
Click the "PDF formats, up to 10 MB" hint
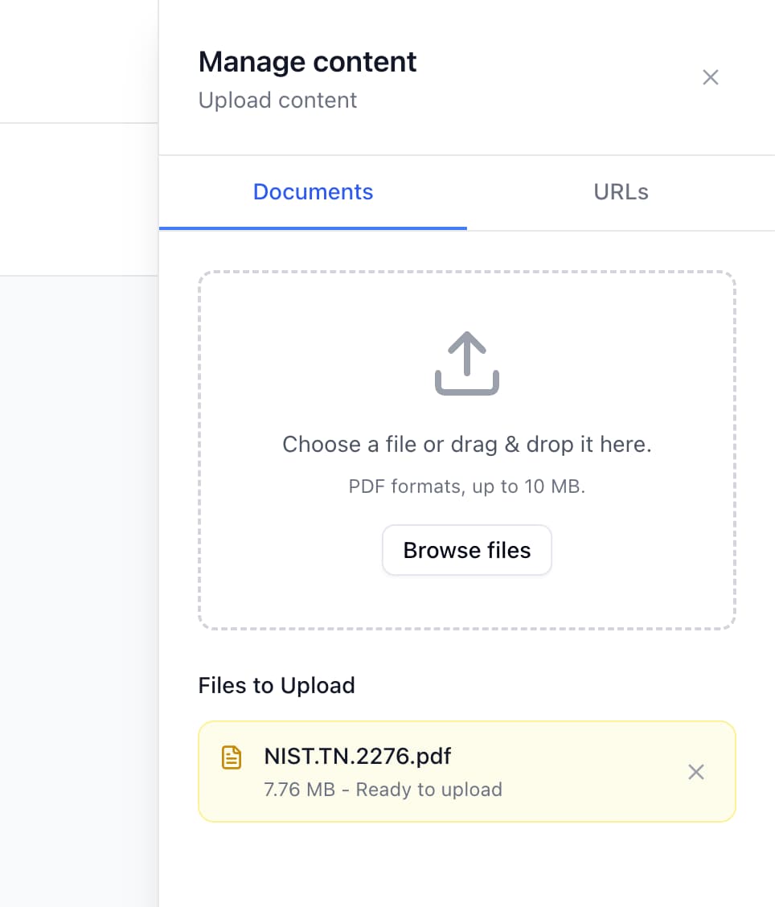click(x=466, y=486)
